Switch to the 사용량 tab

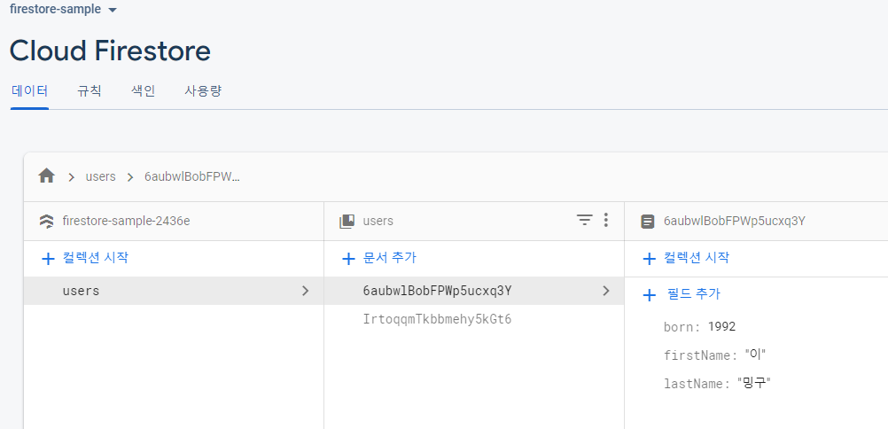click(x=203, y=91)
